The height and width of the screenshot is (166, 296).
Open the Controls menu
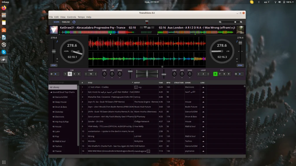click(71, 17)
